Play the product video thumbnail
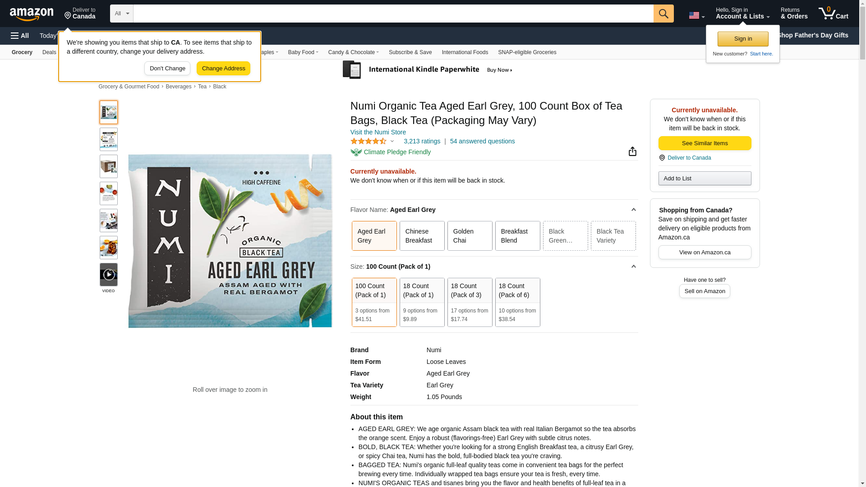The width and height of the screenshot is (866, 487). tap(109, 275)
